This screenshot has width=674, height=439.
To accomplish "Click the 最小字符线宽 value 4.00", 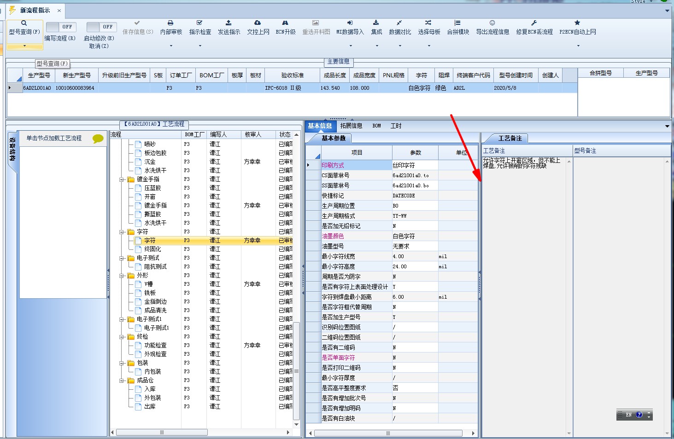I will coord(415,256).
